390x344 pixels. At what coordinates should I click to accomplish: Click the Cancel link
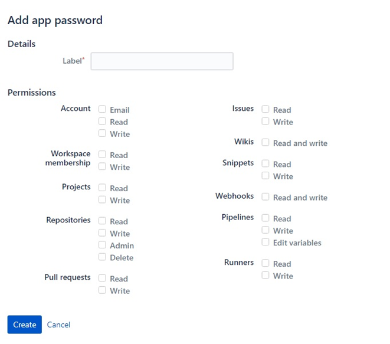[x=58, y=325]
